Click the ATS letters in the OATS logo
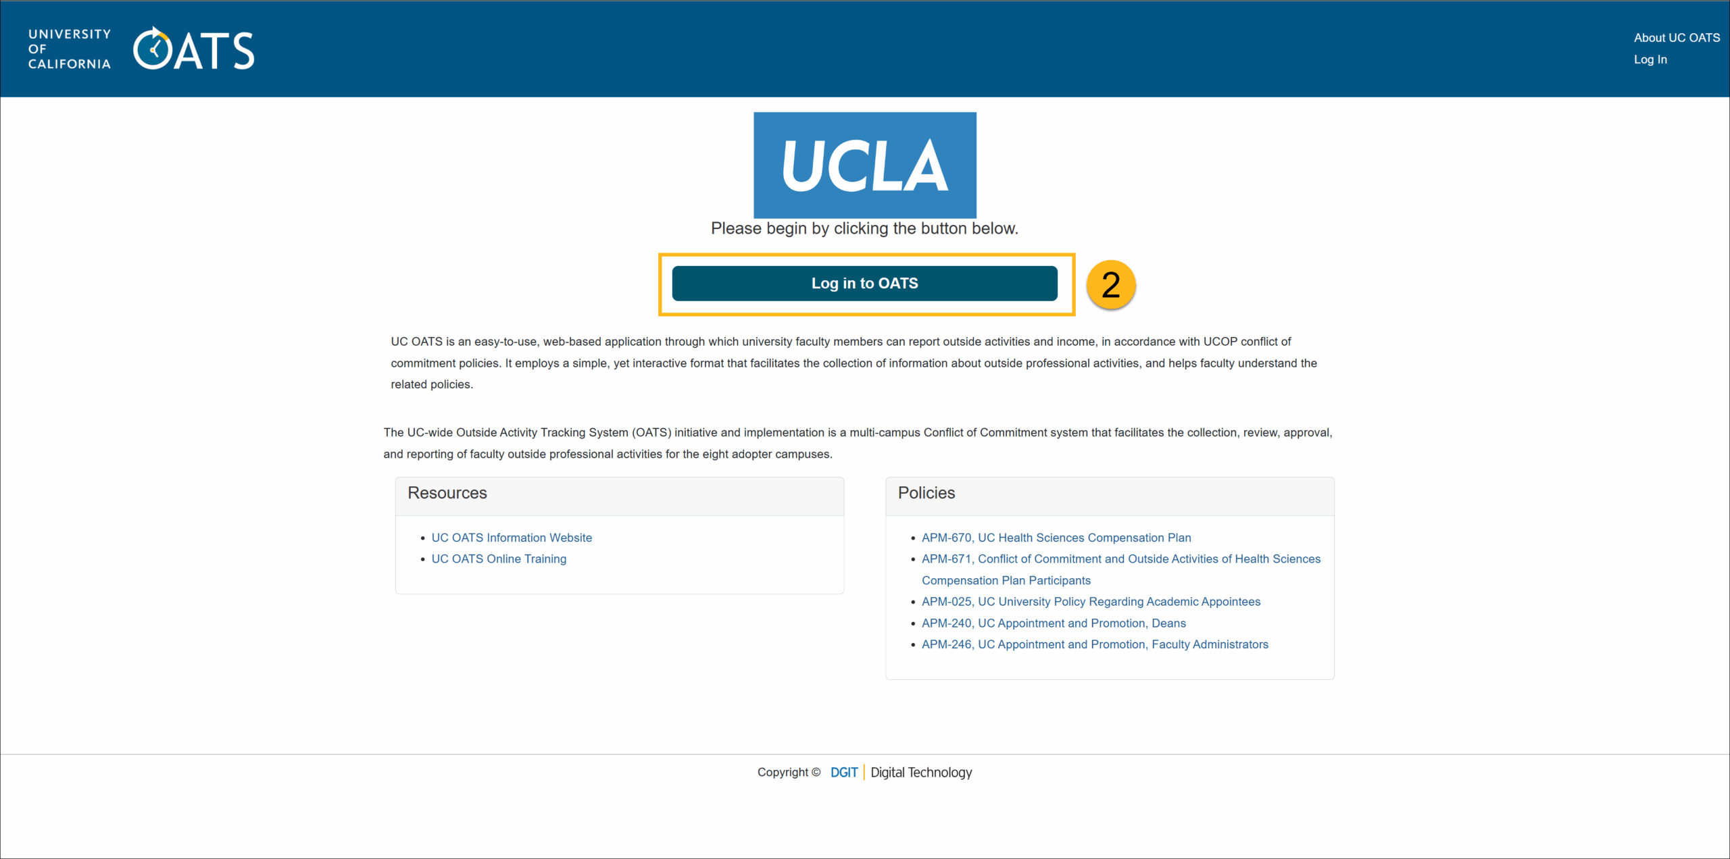 click(215, 51)
